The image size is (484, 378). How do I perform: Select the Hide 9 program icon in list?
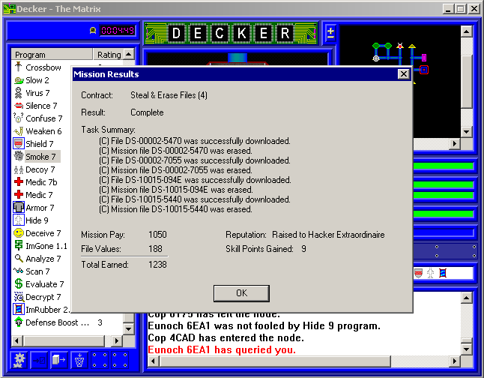coord(19,220)
